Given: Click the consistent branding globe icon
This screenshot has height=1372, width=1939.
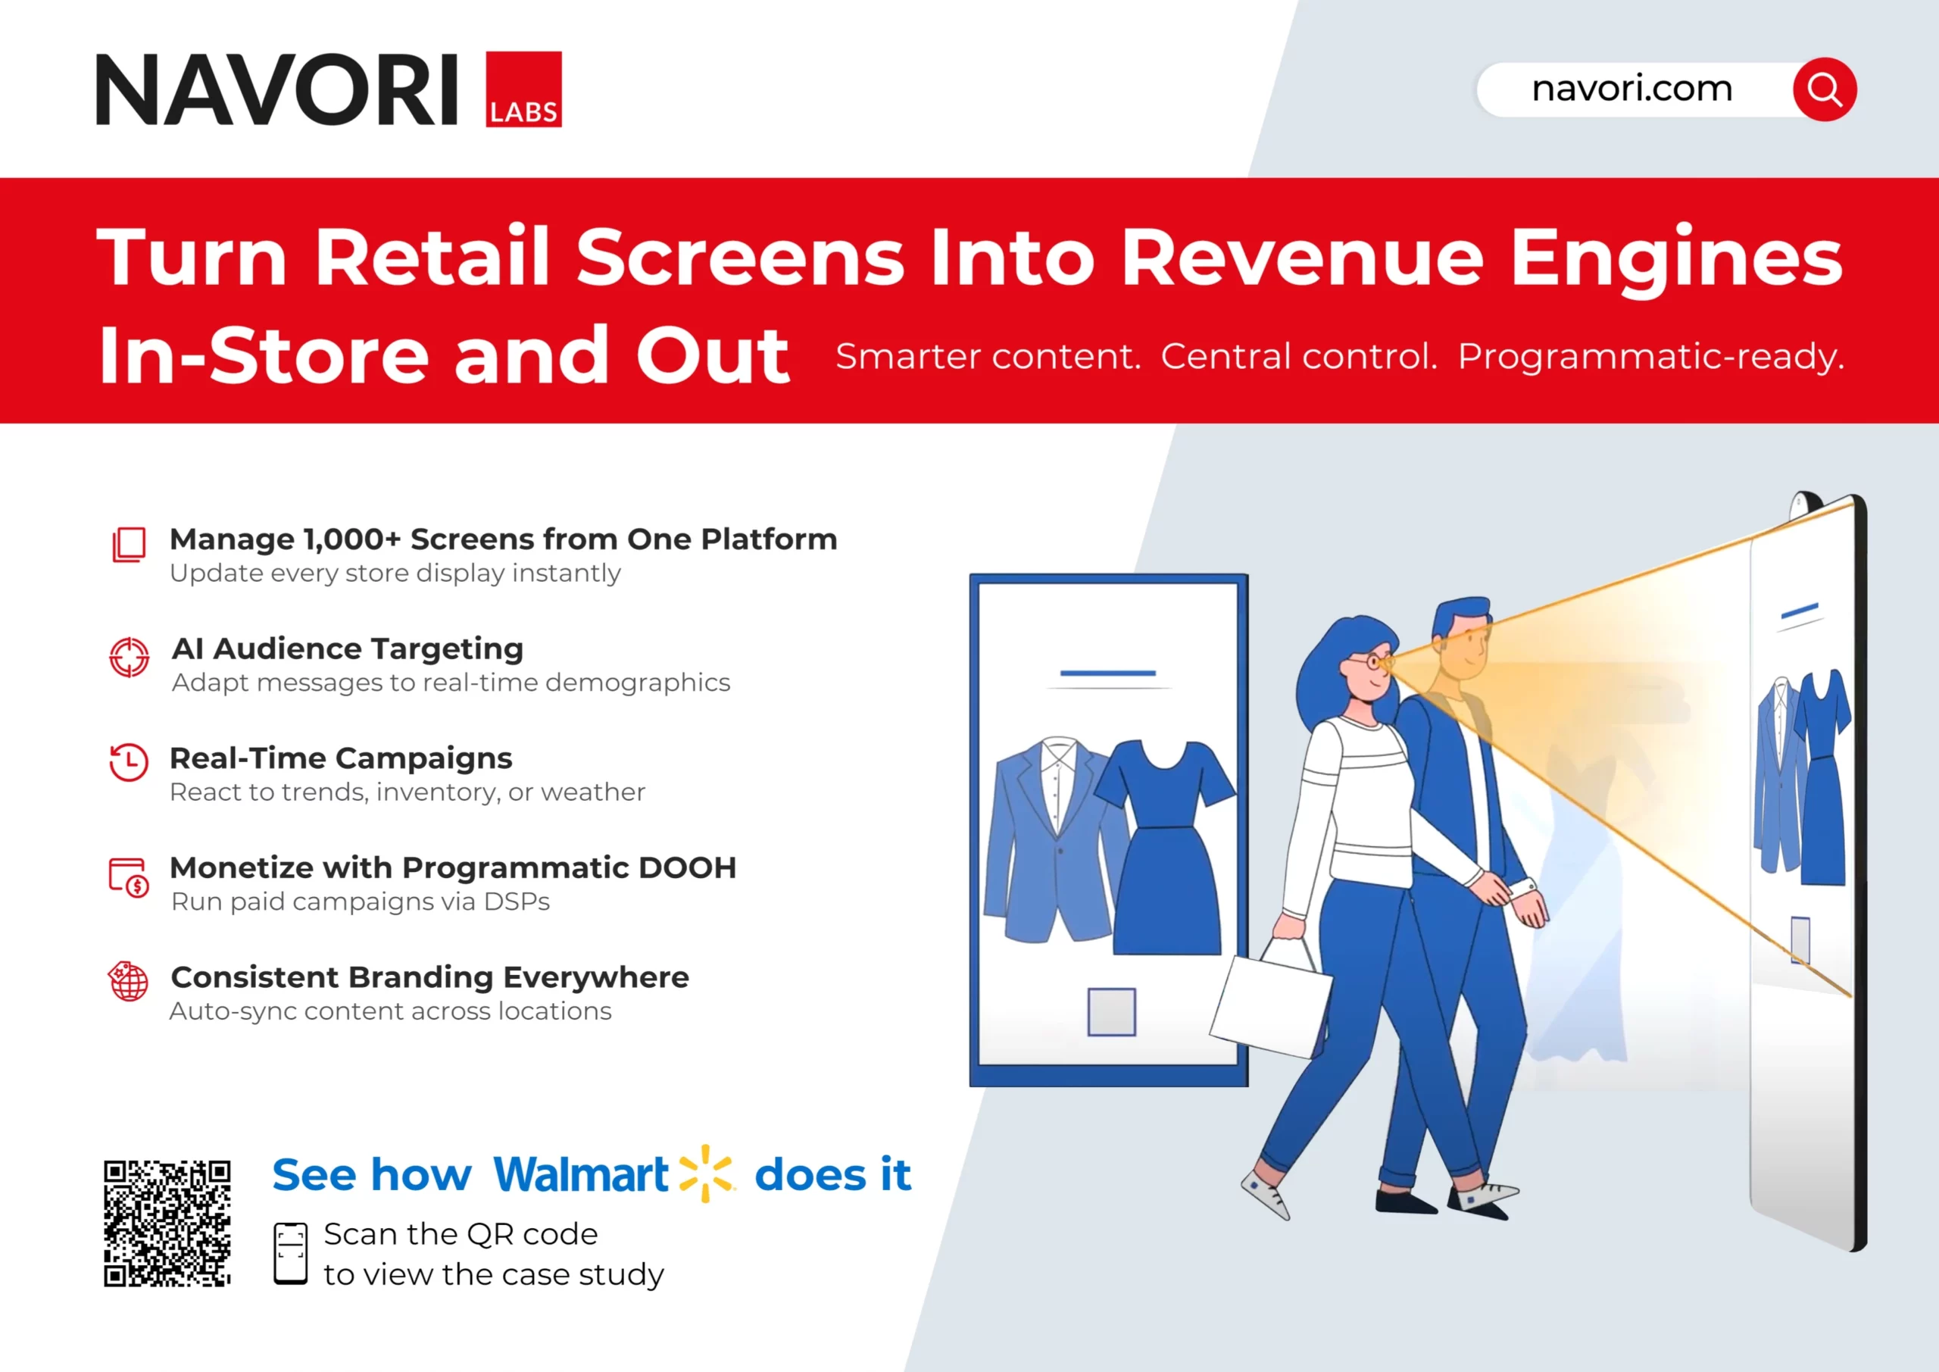Looking at the screenshot, I should [x=130, y=982].
